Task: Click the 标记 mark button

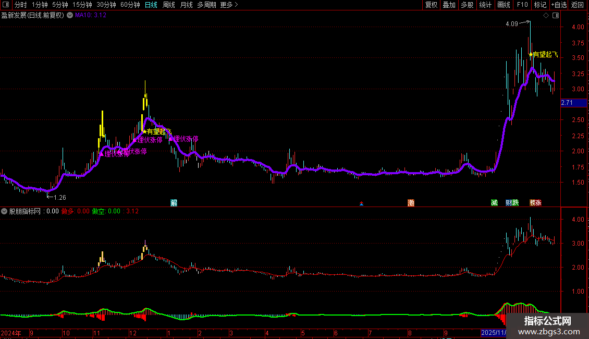Action: pyautogui.click(x=540, y=5)
